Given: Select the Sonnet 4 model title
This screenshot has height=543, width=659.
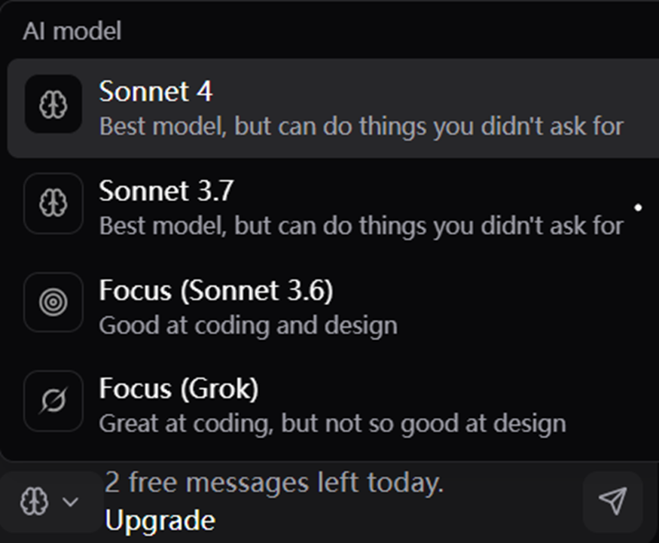Looking at the screenshot, I should [x=155, y=91].
